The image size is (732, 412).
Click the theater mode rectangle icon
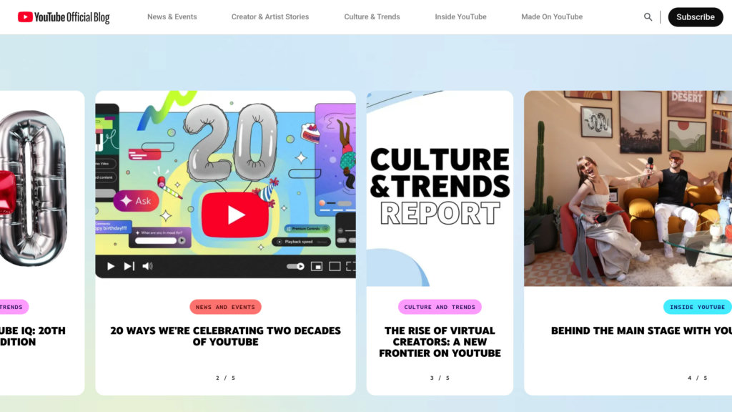(x=335, y=266)
